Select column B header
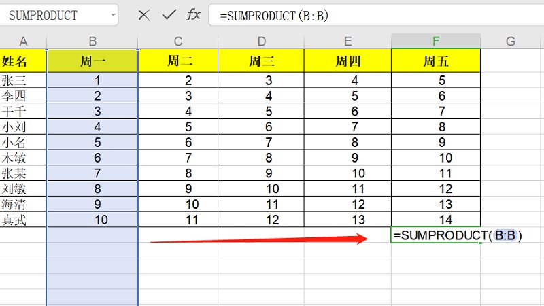Image resolution: width=544 pixels, height=306 pixels. [92, 41]
